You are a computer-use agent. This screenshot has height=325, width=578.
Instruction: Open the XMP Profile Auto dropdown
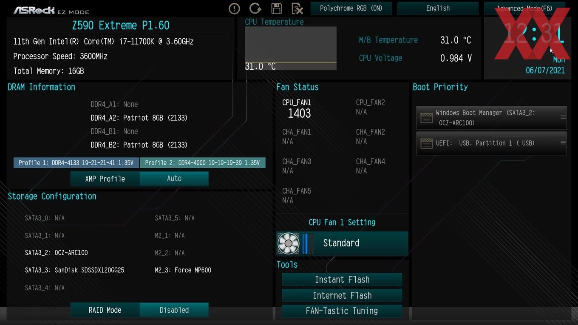174,178
